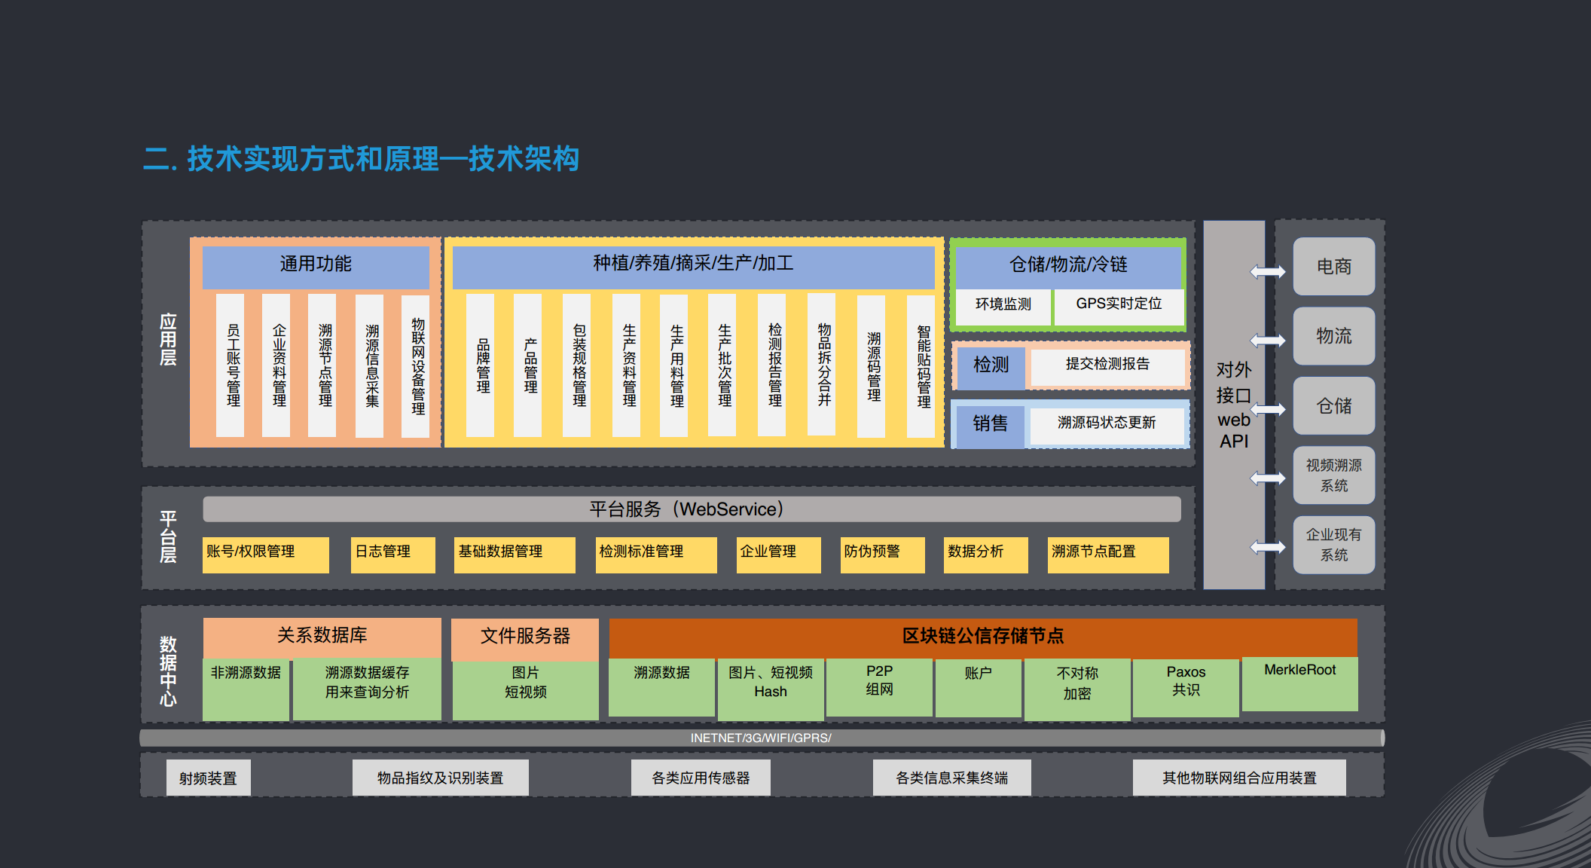This screenshot has height=868, width=1591.
Task: Click the 溯源节点管理 column
Action: coord(322,365)
